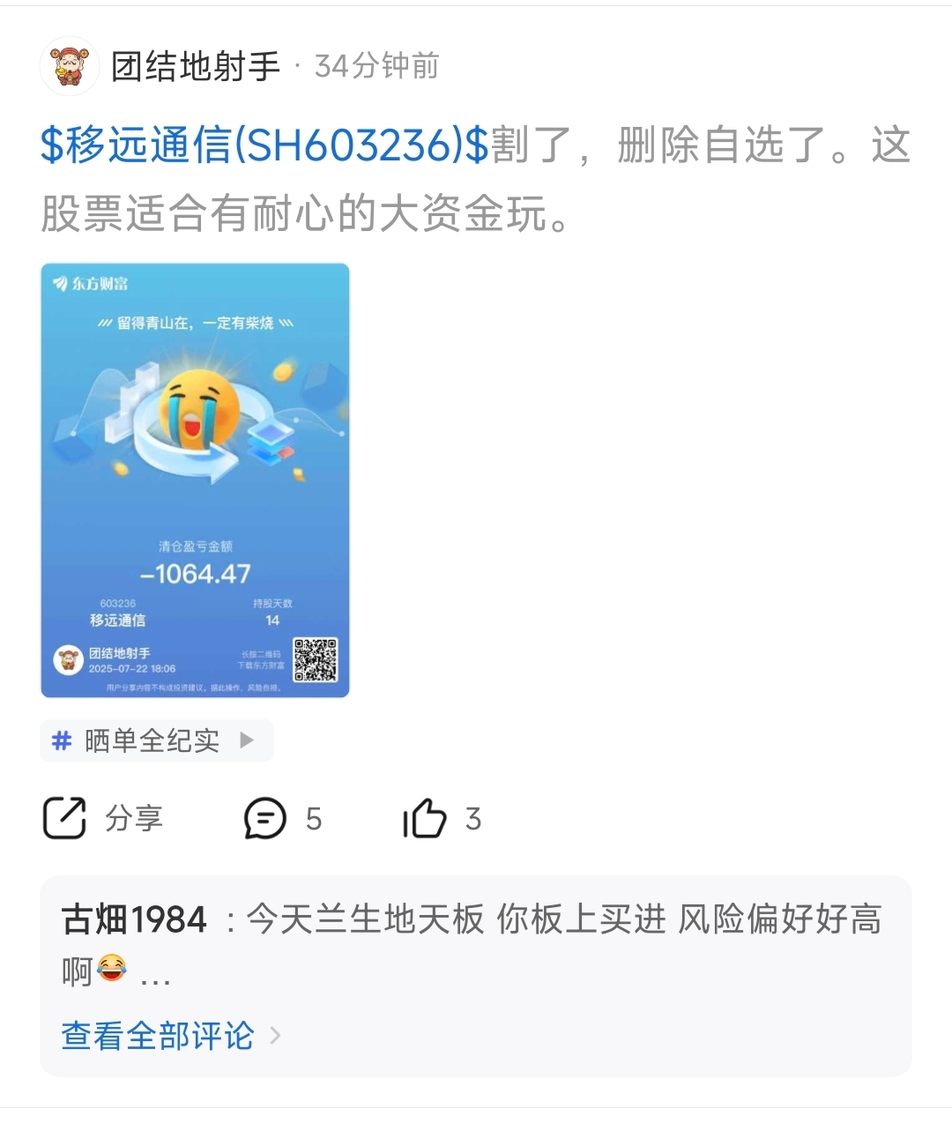The height and width of the screenshot is (1131, 952).
Task: Open username 团结地射手 page
Action: (196, 66)
